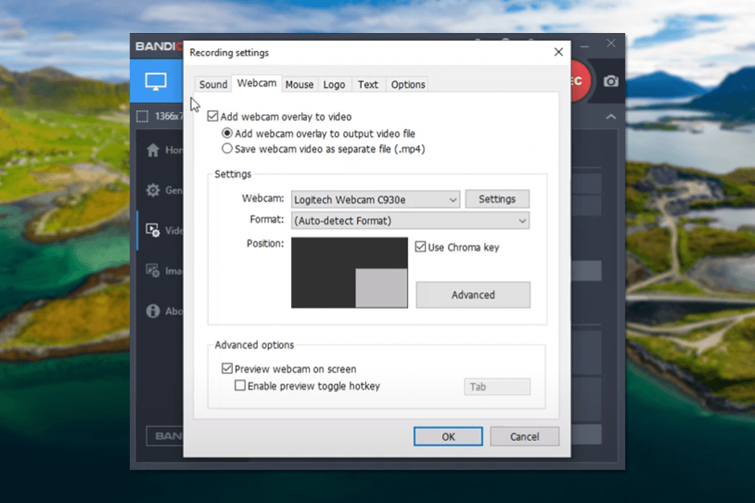The image size is (755, 503).
Task: Open Advanced chroma key settings
Action: (x=473, y=295)
